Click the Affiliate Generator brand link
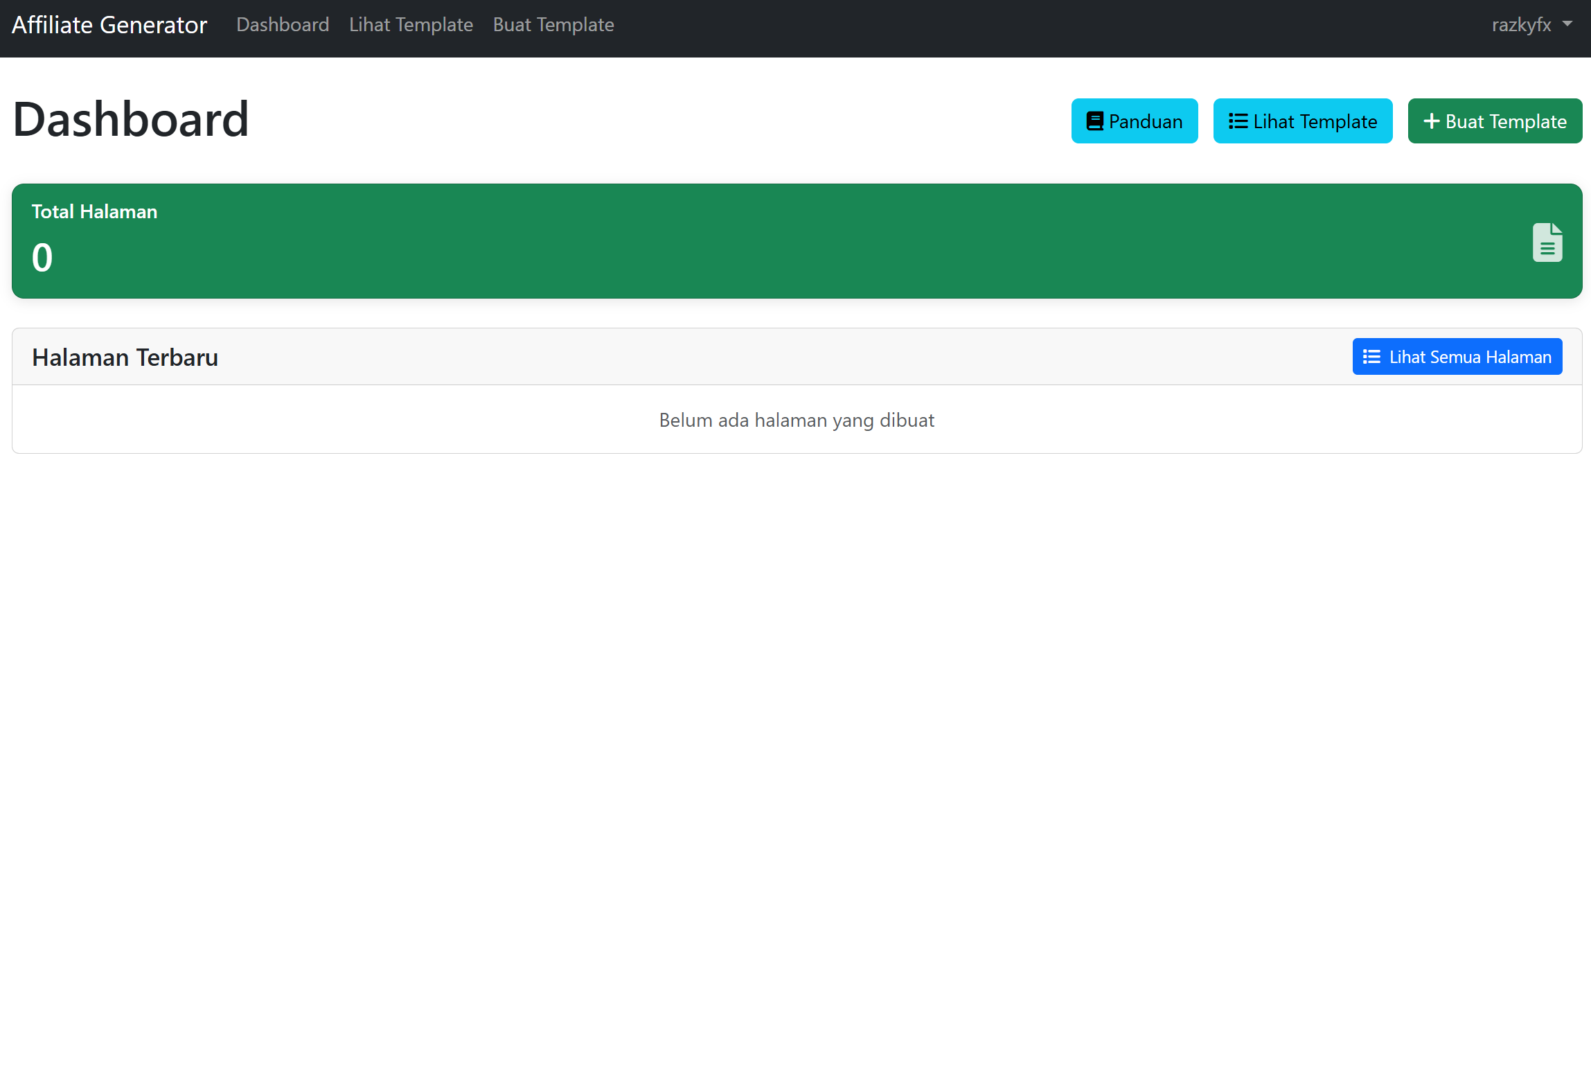1591x1087 pixels. pos(109,25)
